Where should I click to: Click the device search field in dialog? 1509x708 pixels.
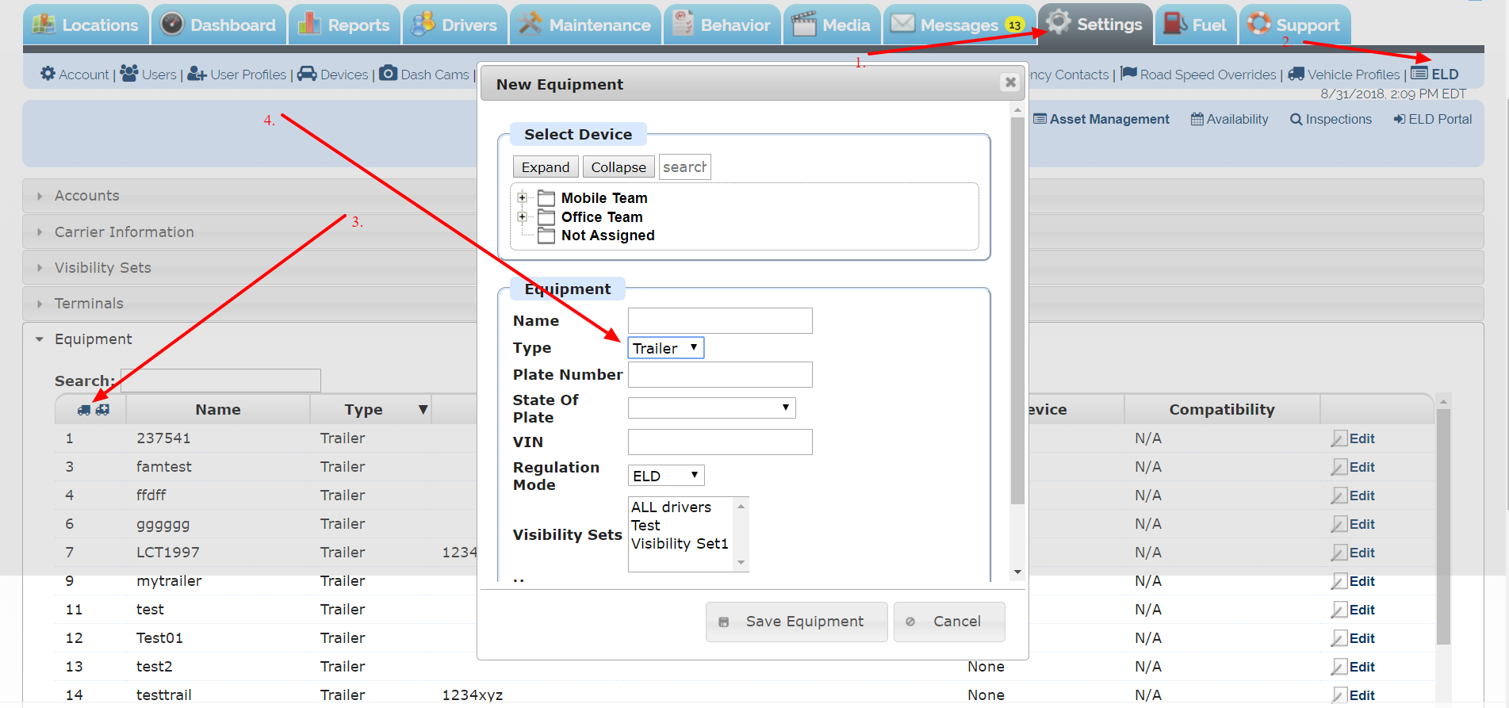pyautogui.click(x=685, y=167)
